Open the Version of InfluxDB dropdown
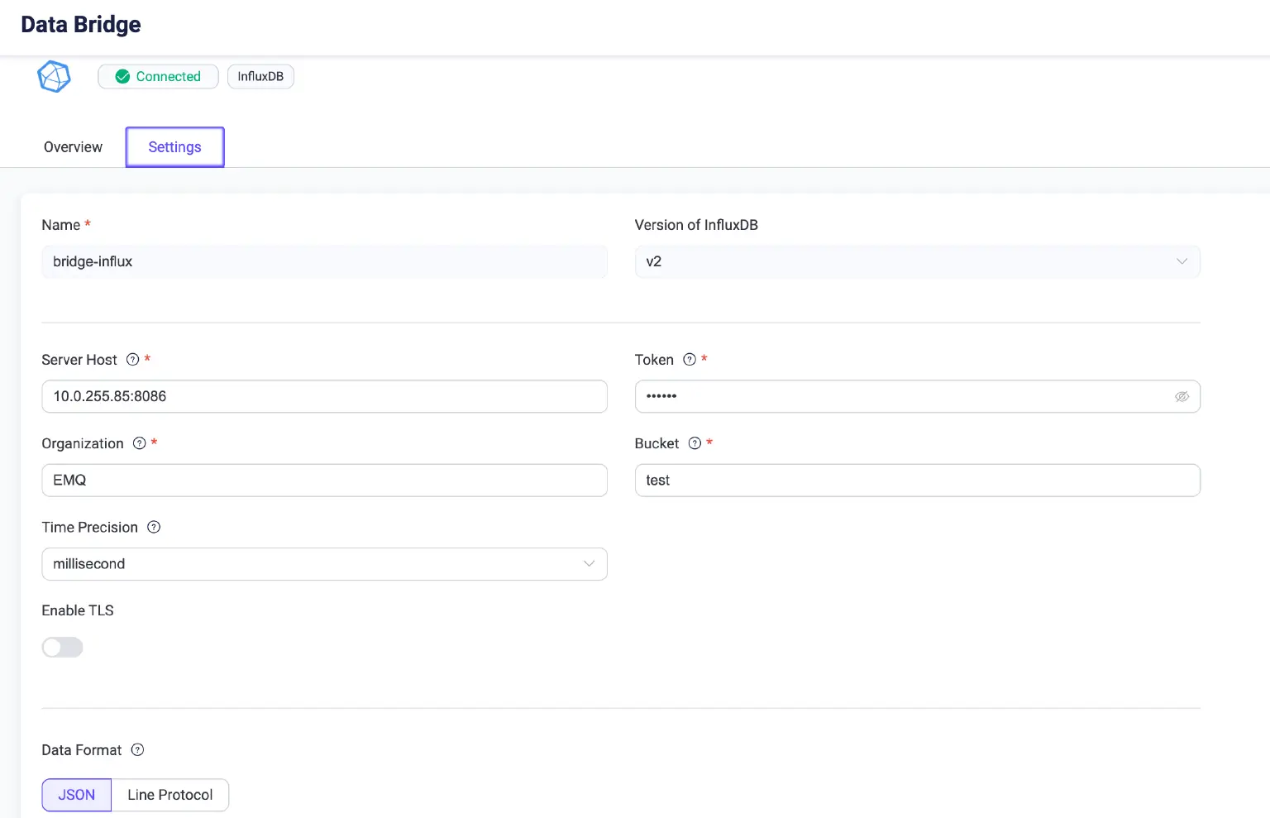1270x818 pixels. tap(917, 261)
